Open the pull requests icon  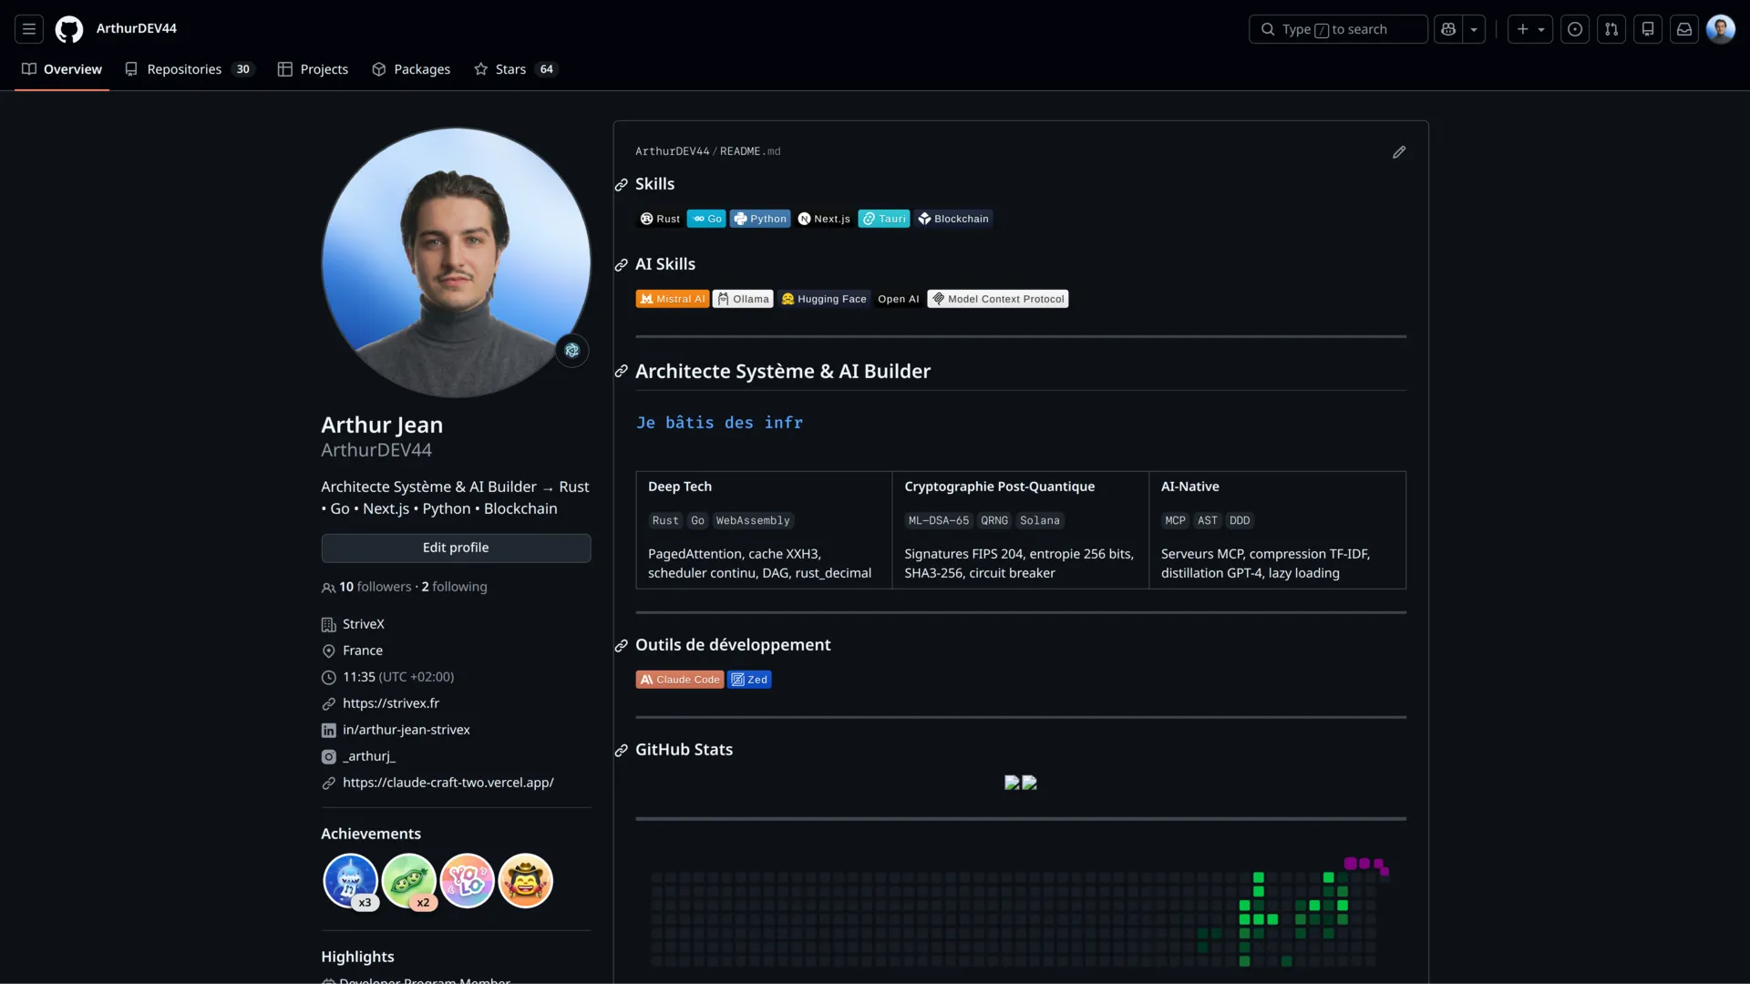1611,29
